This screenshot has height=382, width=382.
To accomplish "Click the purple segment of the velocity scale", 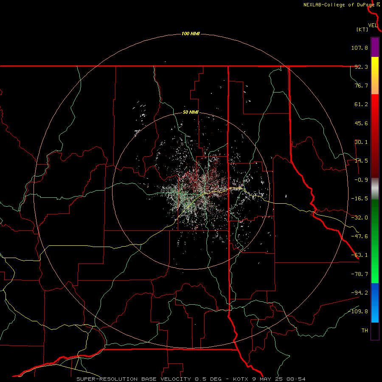I will pyautogui.click(x=375, y=47).
